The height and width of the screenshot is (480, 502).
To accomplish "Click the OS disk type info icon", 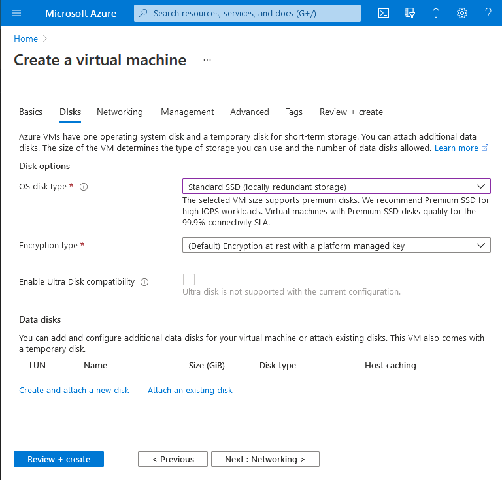I will tap(84, 187).
